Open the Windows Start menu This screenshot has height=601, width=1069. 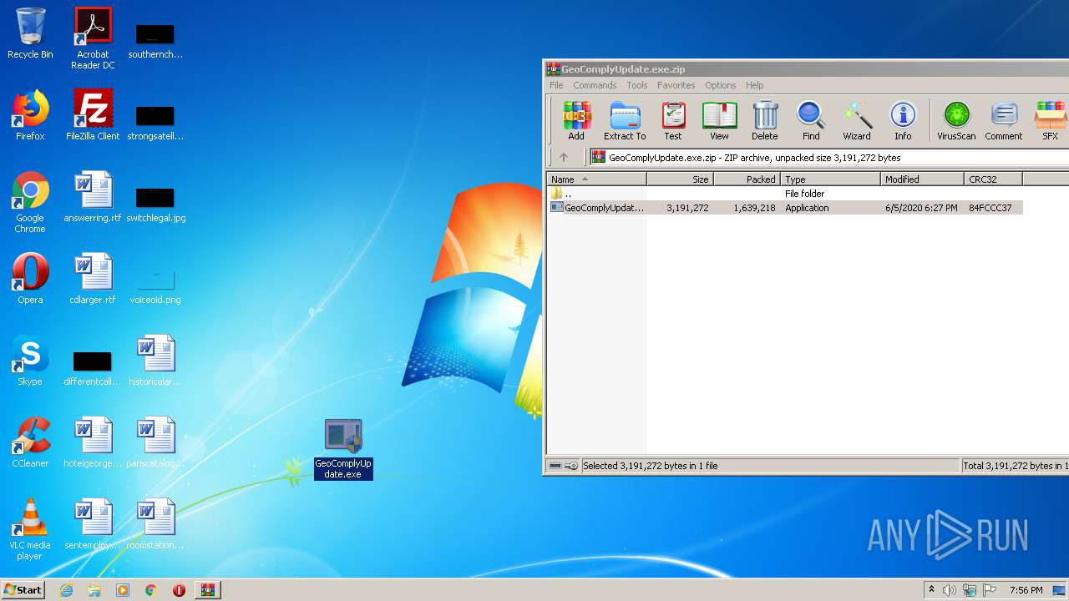click(23, 590)
